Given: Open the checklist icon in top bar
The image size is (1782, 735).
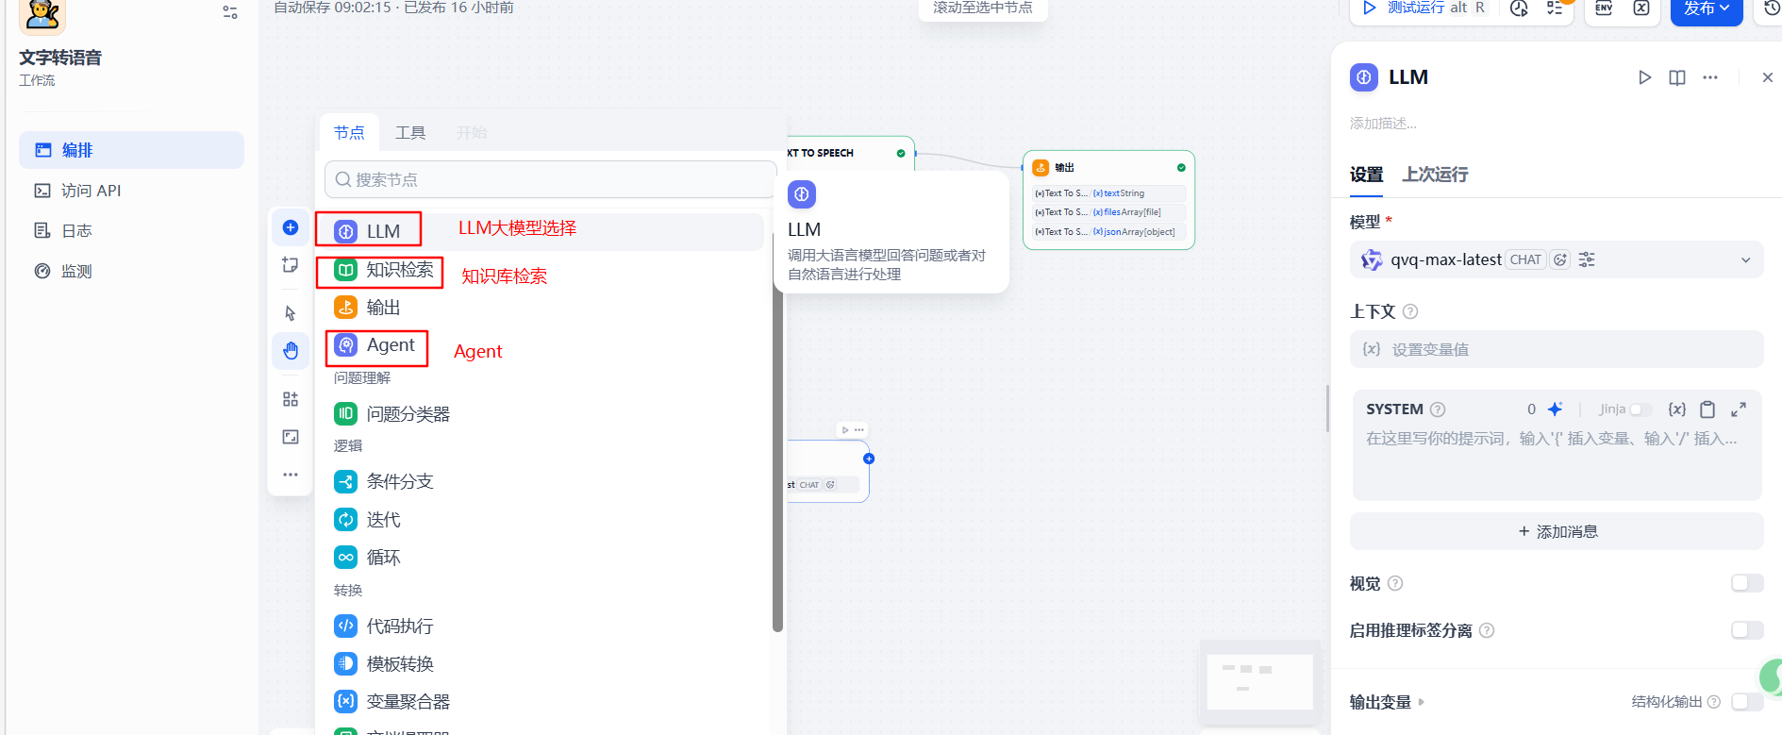Looking at the screenshot, I should click(1555, 8).
